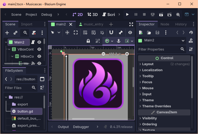198x134 pixels.
Task: Run the project with the play icon
Action: pyautogui.click(x=127, y=14)
